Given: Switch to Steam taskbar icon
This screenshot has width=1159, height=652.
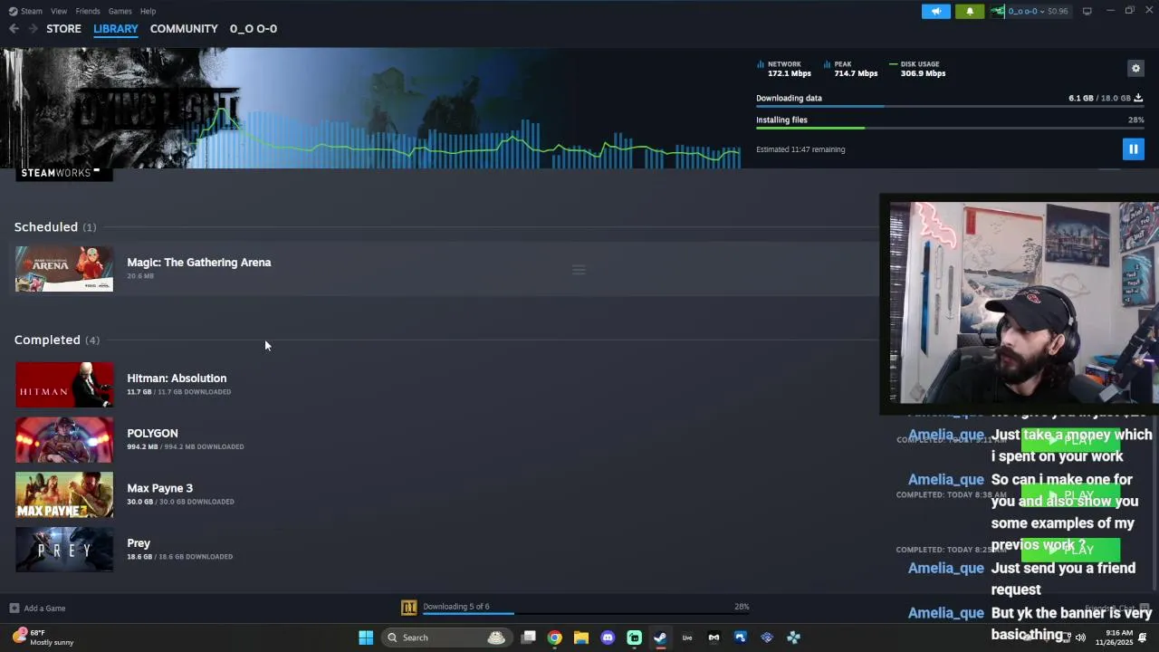Looking at the screenshot, I should [x=660, y=638].
